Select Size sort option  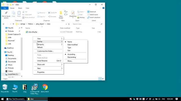tap(76, 50)
